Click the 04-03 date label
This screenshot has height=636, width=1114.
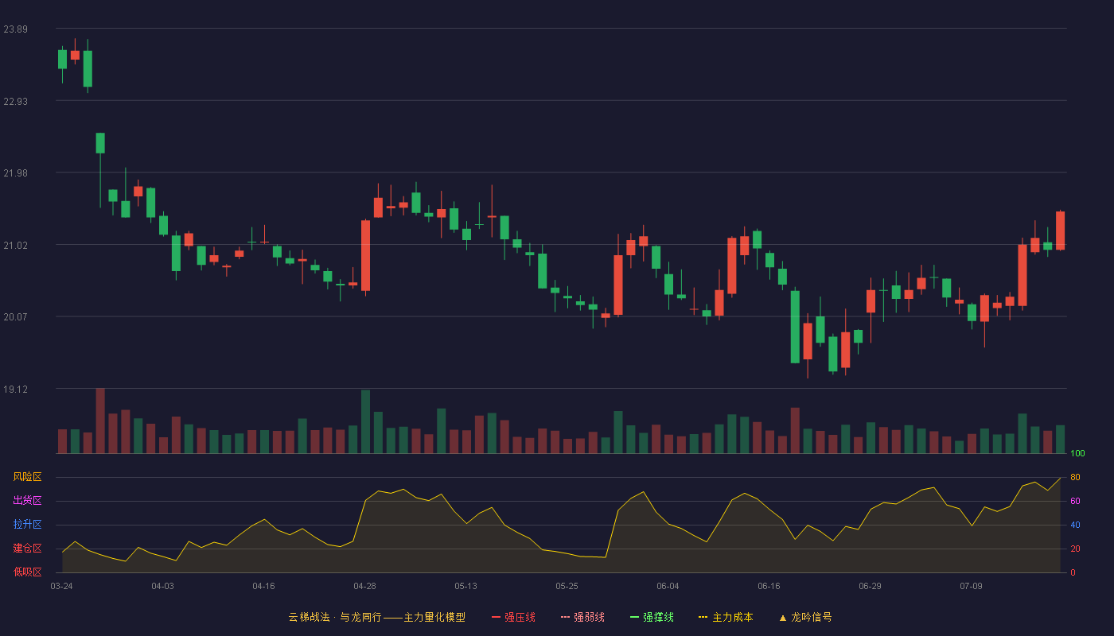(x=162, y=586)
